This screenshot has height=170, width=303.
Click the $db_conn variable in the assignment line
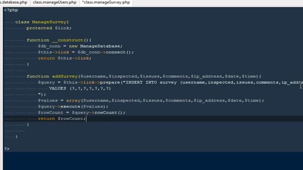coord(49,46)
